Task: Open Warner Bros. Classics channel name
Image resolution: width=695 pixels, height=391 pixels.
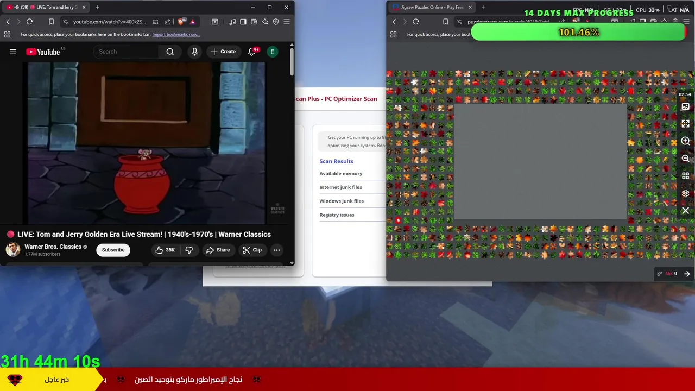Action: click(x=53, y=247)
